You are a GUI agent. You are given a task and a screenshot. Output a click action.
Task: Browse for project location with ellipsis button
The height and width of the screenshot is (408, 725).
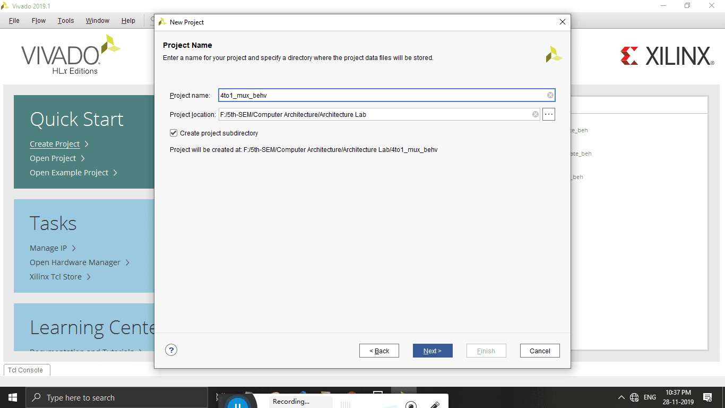(549, 114)
